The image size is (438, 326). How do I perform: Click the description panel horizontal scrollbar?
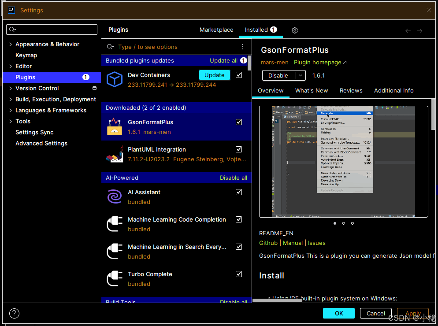[x=277, y=300]
